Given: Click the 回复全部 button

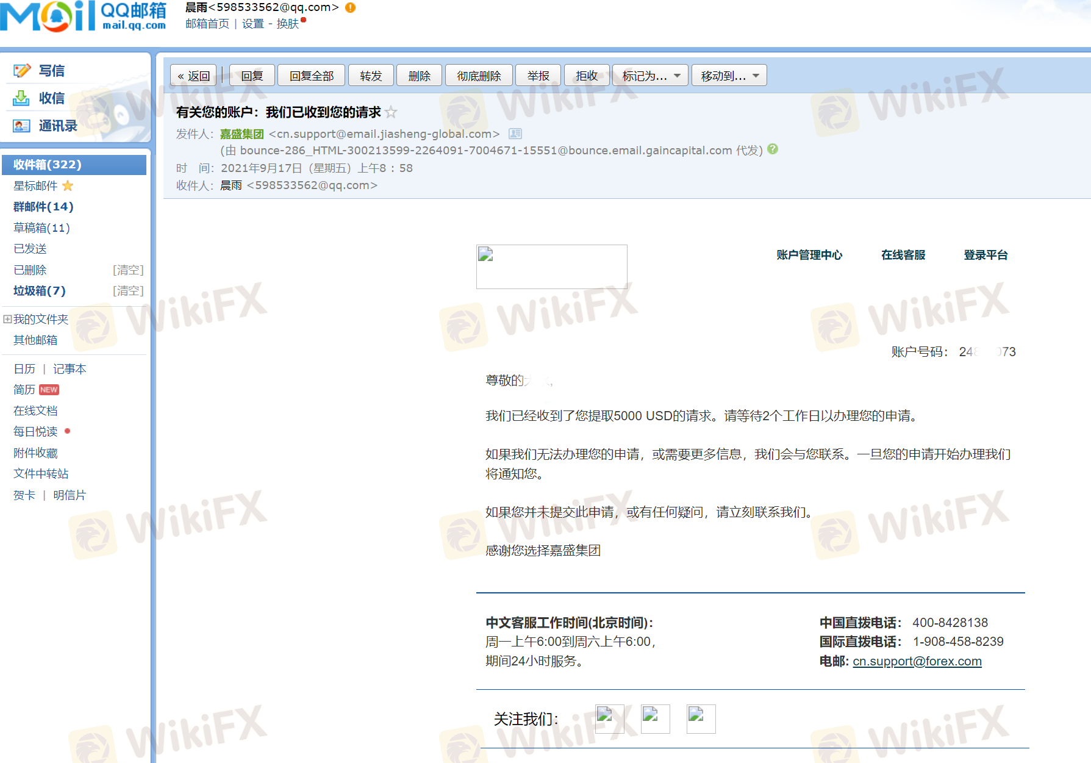Looking at the screenshot, I should [312, 76].
